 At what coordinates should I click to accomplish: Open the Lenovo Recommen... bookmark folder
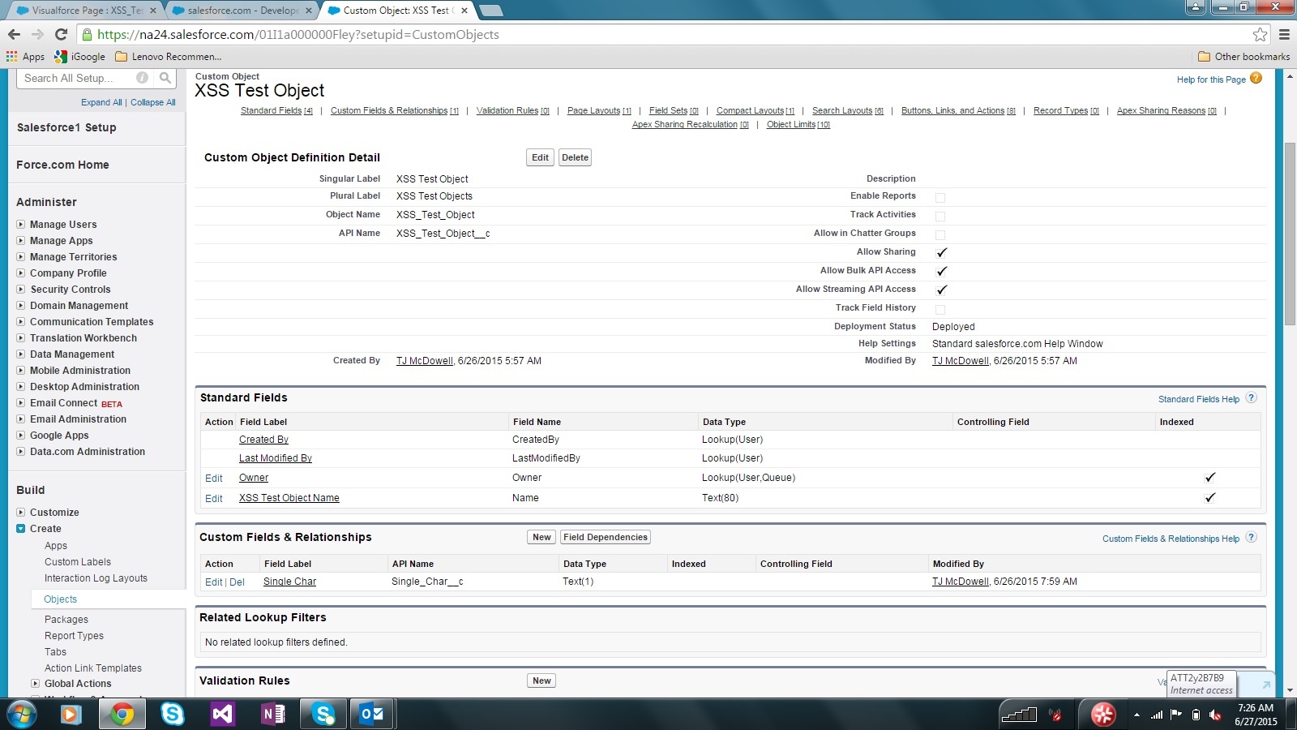(x=168, y=57)
